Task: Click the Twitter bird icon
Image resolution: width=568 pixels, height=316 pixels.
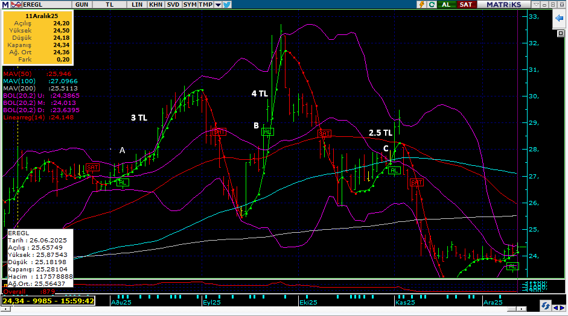Action: pyautogui.click(x=227, y=4)
